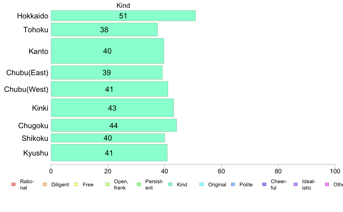Select the Chubu(East) bar showing 39
This screenshot has width=343, height=212.
click(107, 73)
